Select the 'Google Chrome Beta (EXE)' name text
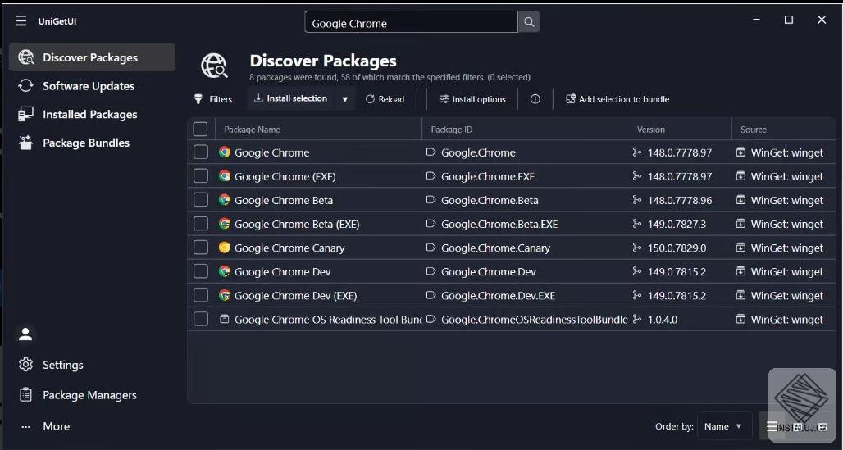Screen dimensions: 843x450 click(x=298, y=225)
